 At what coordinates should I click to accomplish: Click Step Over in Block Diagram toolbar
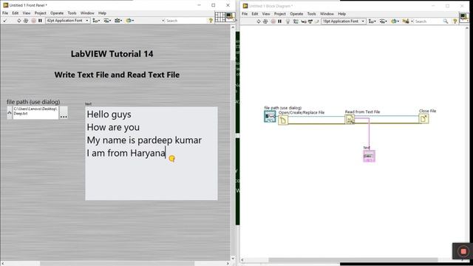(310, 21)
